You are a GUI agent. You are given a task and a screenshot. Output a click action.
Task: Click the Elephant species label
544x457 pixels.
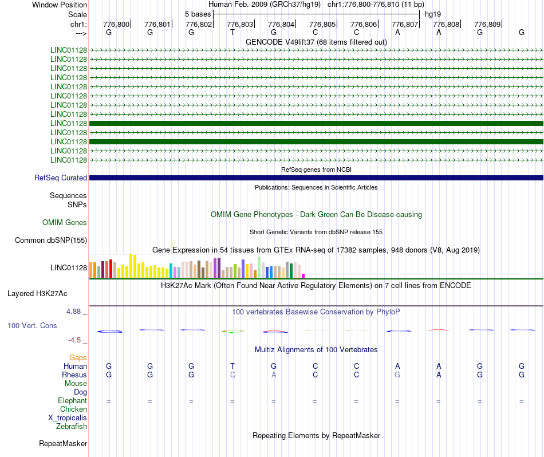pos(73,401)
